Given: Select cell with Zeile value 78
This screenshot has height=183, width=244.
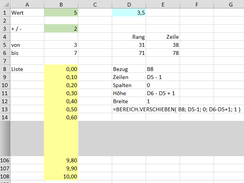Looking at the screenshot, I should (x=163, y=53).
